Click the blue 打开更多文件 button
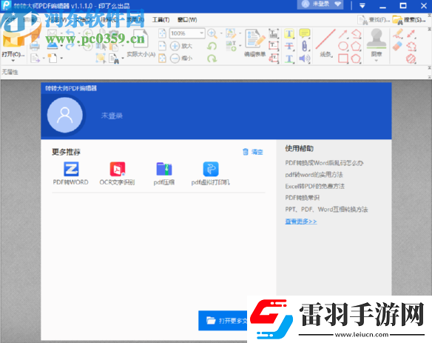 (x=223, y=320)
